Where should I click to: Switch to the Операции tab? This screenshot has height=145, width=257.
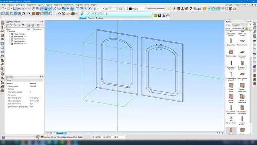pyautogui.click(x=100, y=18)
